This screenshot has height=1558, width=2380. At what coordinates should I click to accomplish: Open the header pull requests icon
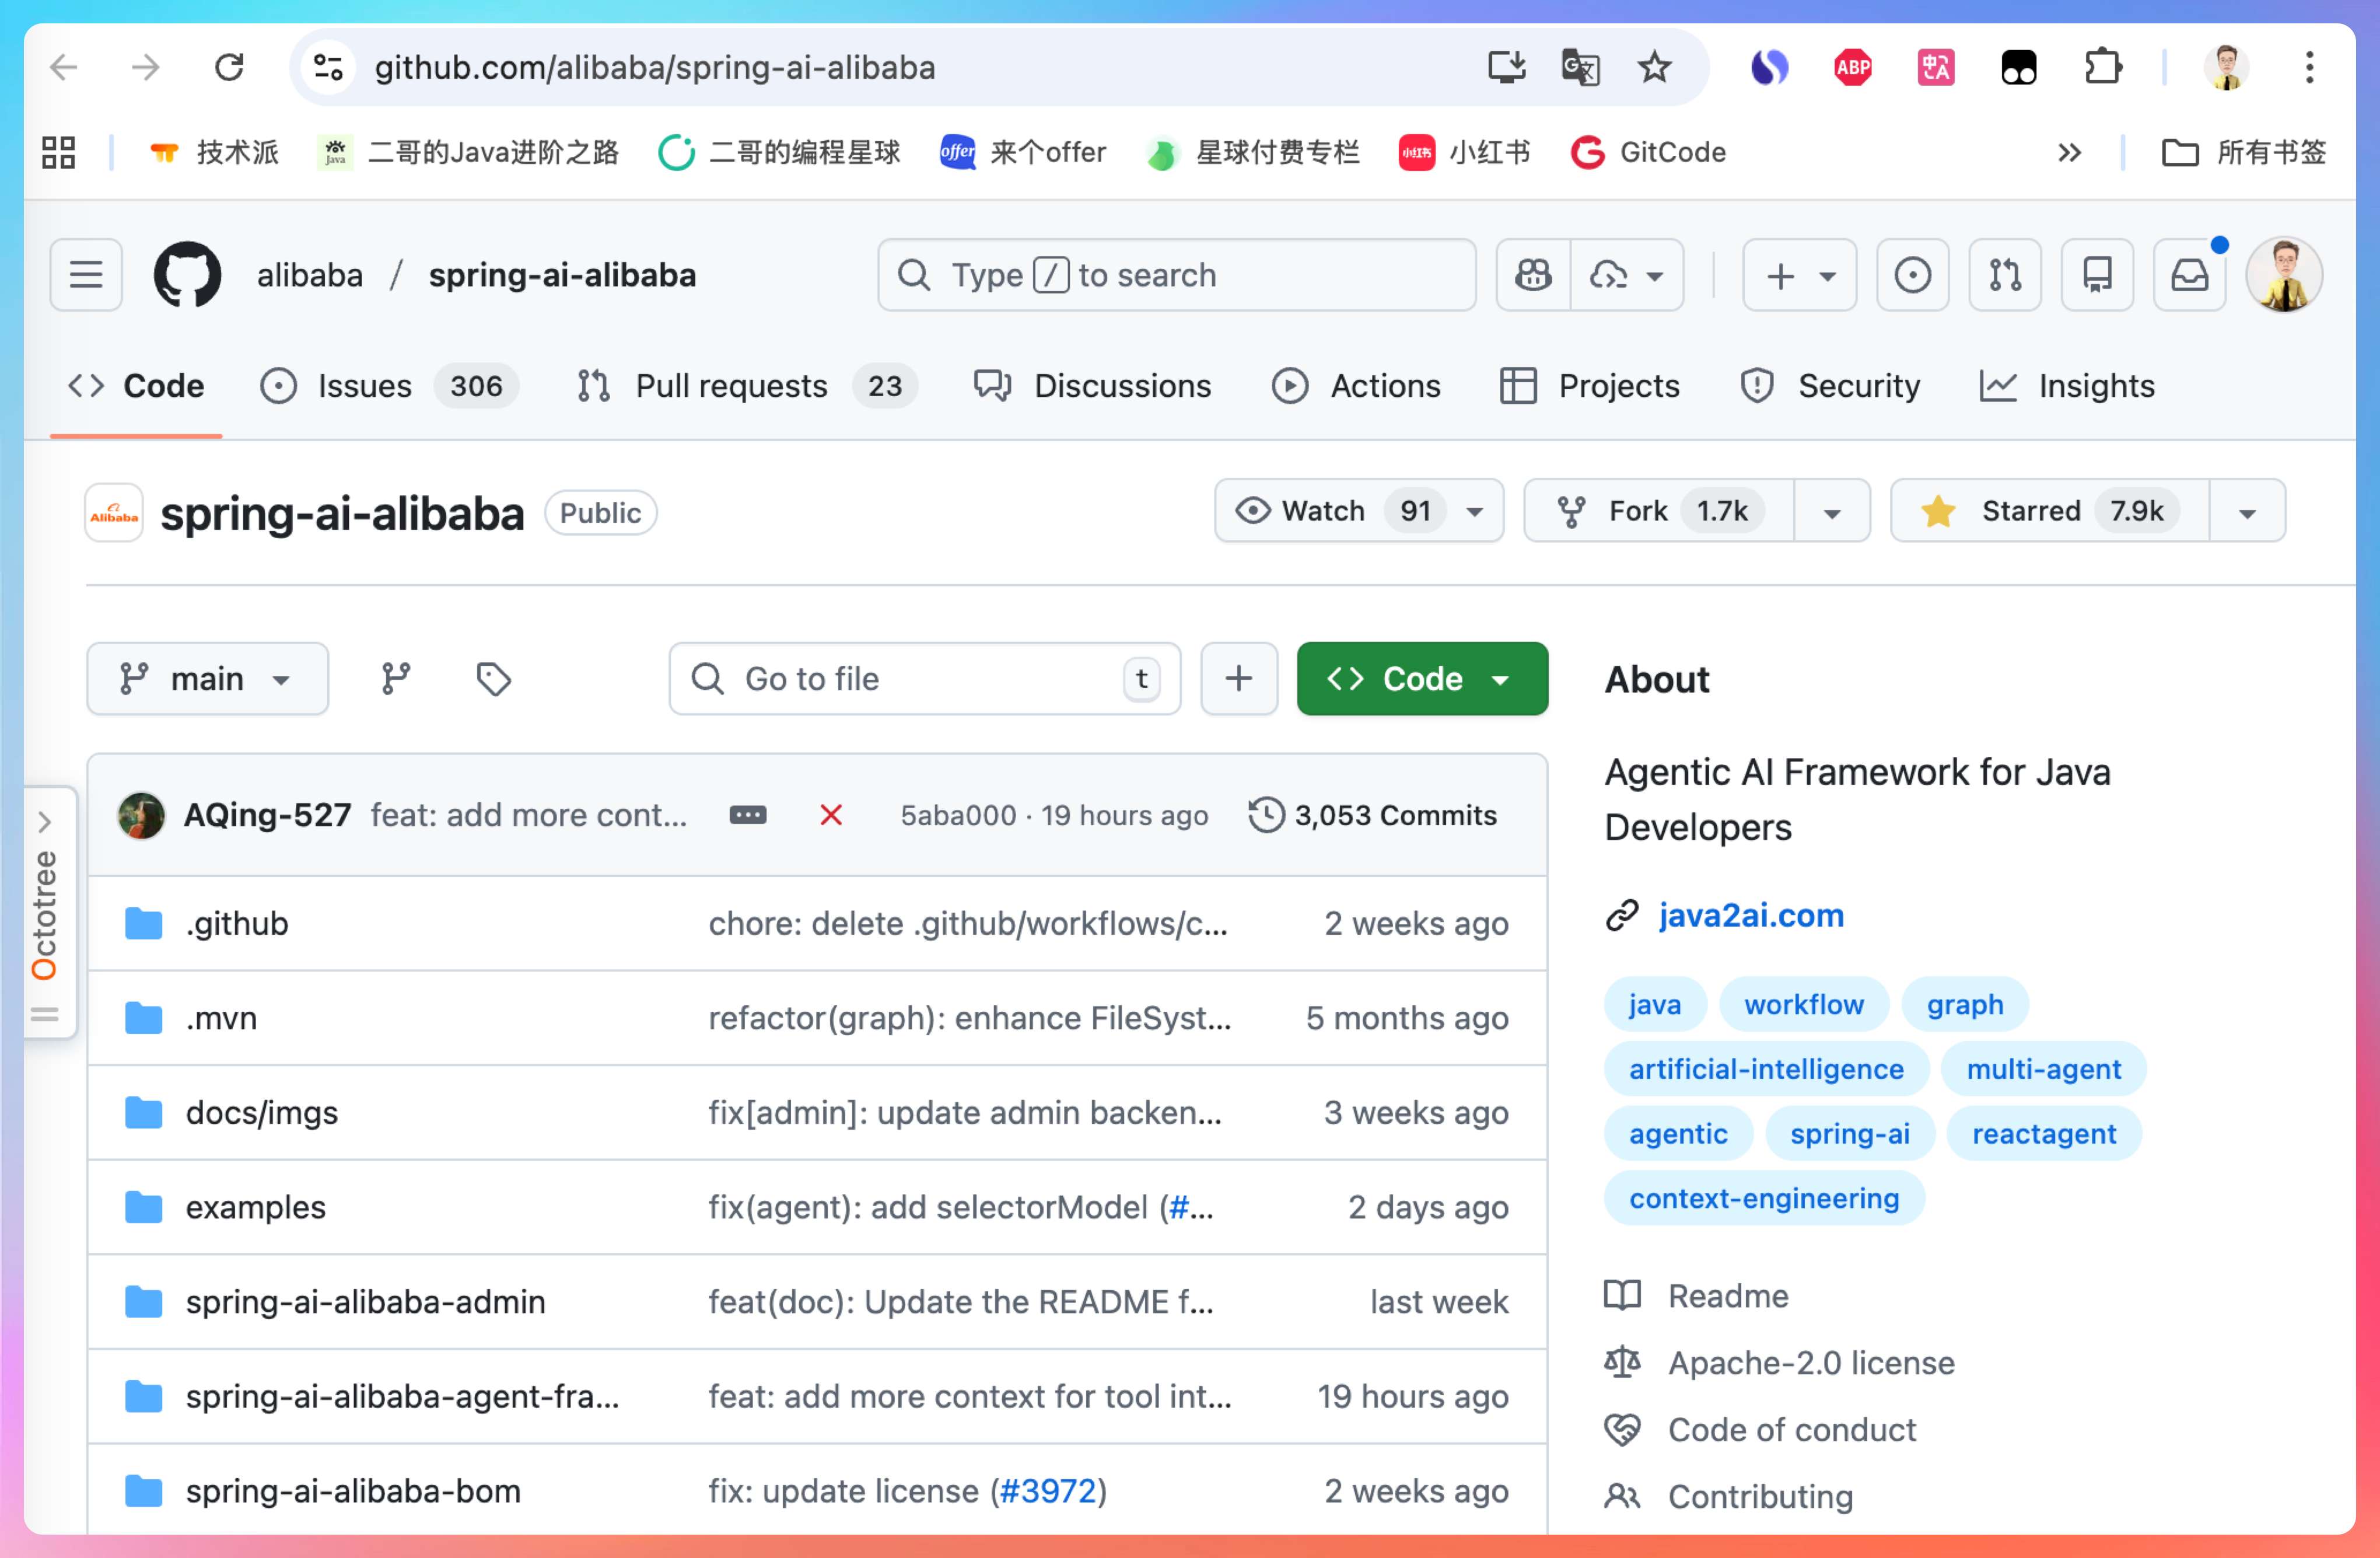tap(2005, 275)
